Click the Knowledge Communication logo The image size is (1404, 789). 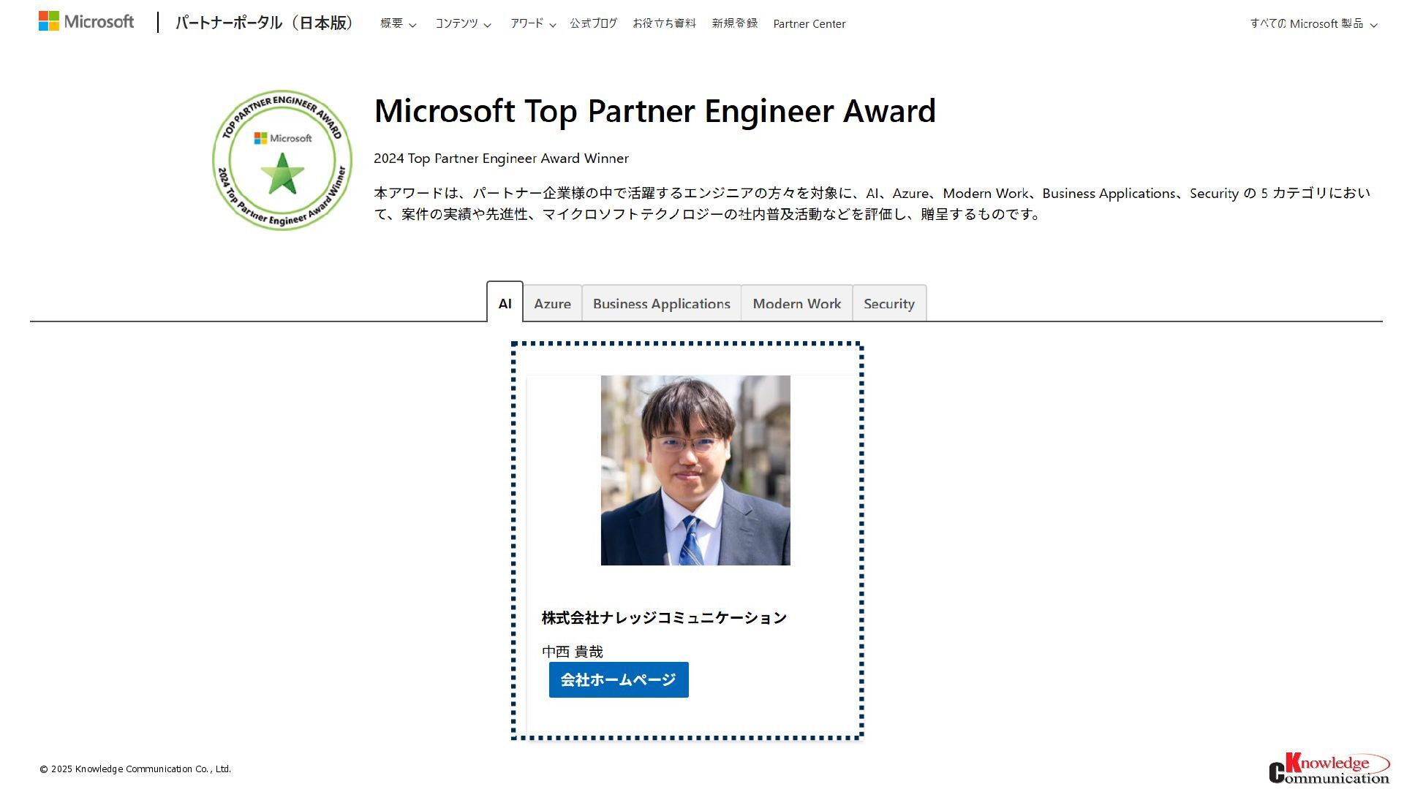click(1329, 769)
